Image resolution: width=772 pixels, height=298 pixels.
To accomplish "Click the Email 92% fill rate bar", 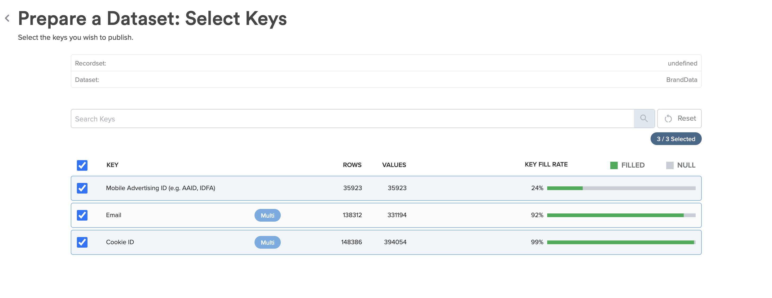I will click(621, 215).
